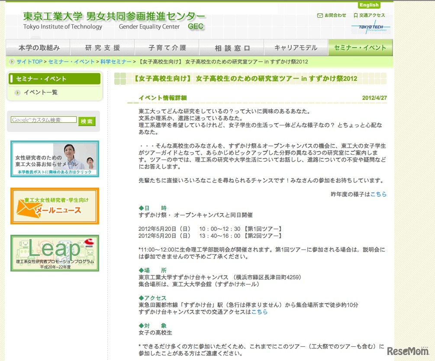Click the date 2012/4/27
Image resolution: width=435 pixels, height=361 pixels.
tap(374, 98)
